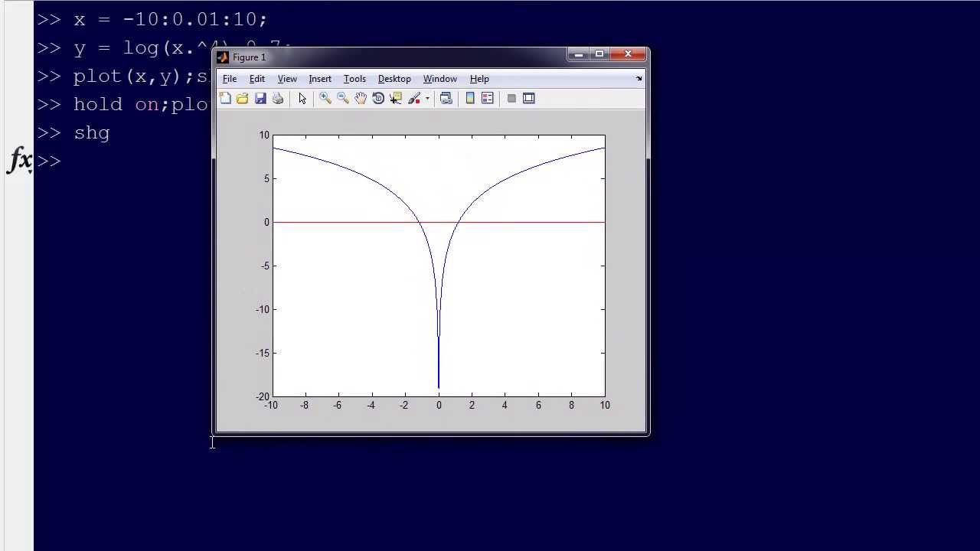
Task: Select the Edit Plot arrow tool
Action: point(302,98)
